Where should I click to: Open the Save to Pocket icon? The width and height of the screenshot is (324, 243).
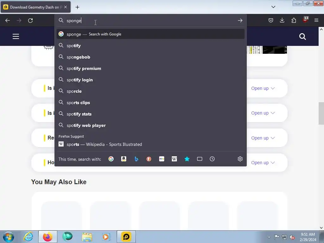coord(271,20)
